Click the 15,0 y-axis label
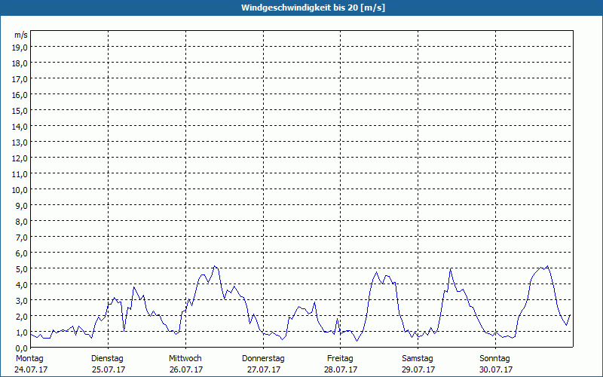Screen dimensions: 603x377 (20, 111)
